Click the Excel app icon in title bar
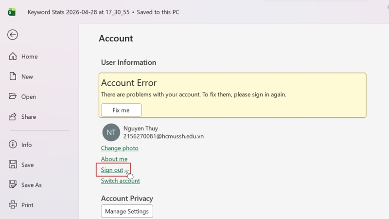 (x=12, y=12)
